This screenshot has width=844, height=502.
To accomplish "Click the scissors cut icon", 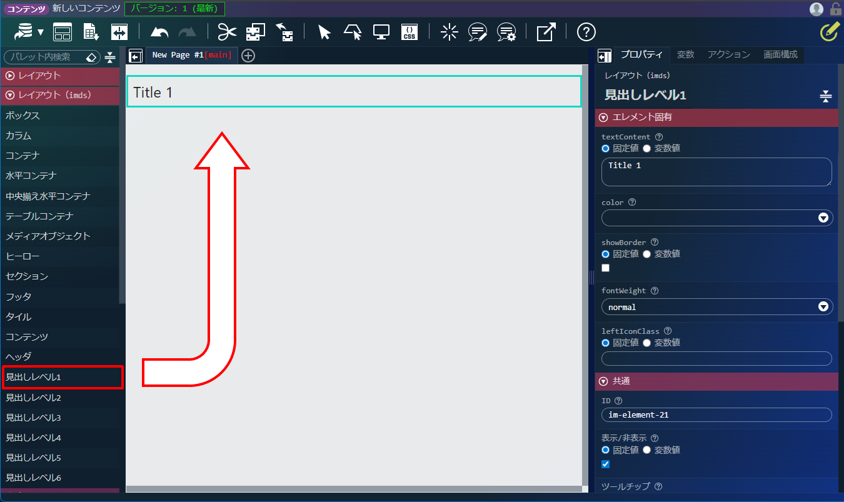I will click(x=227, y=32).
